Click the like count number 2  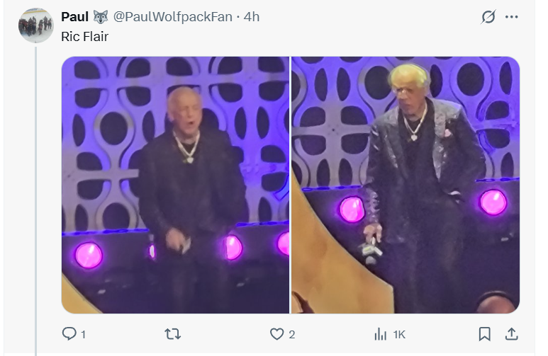click(292, 335)
